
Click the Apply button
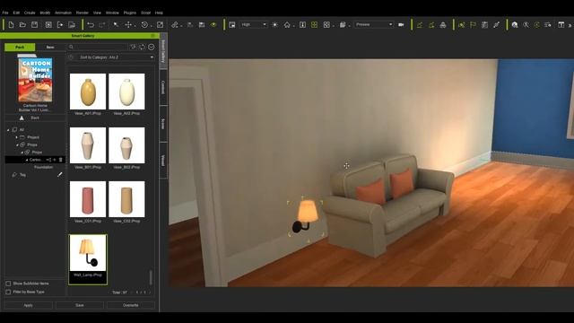click(28, 305)
